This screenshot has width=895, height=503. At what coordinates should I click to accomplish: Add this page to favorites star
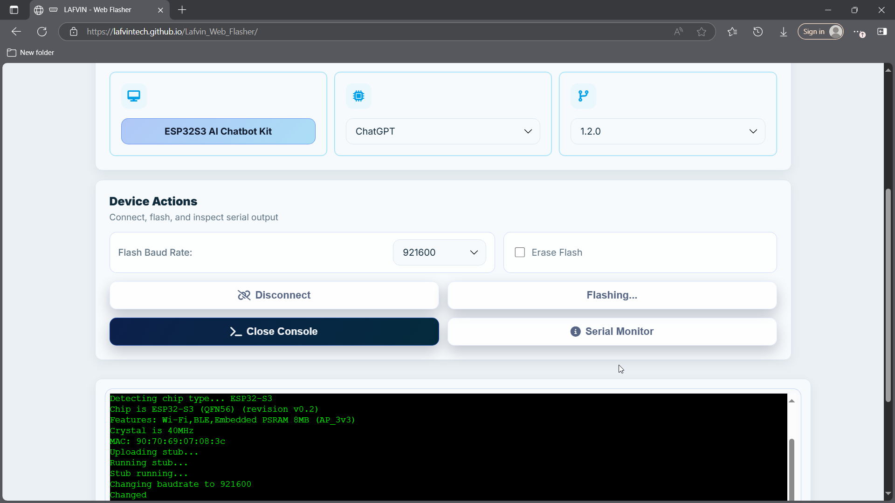click(702, 32)
